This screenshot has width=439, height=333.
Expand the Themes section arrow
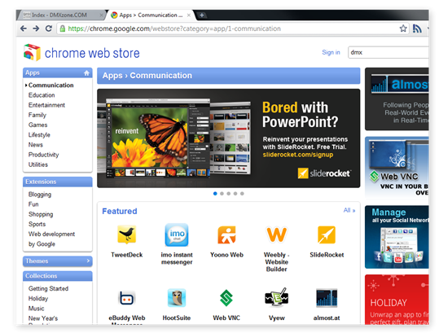point(88,261)
